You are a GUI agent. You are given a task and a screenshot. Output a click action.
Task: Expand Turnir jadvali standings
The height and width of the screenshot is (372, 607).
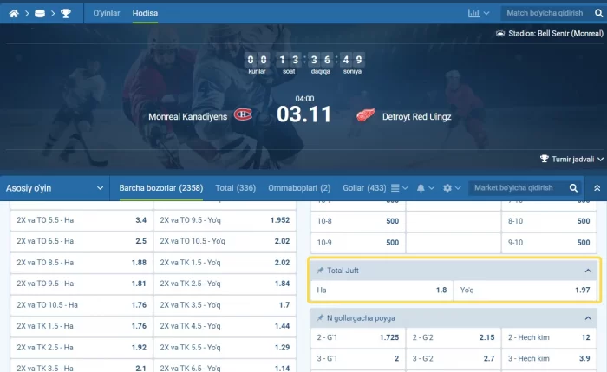click(x=572, y=159)
